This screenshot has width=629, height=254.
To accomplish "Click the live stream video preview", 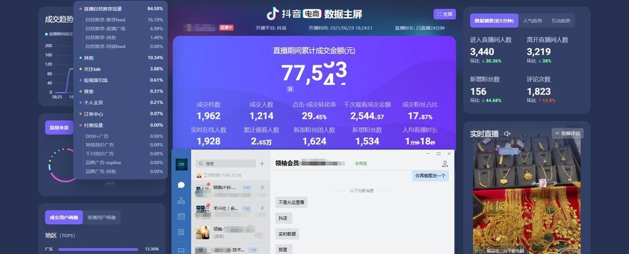I will (x=526, y=197).
